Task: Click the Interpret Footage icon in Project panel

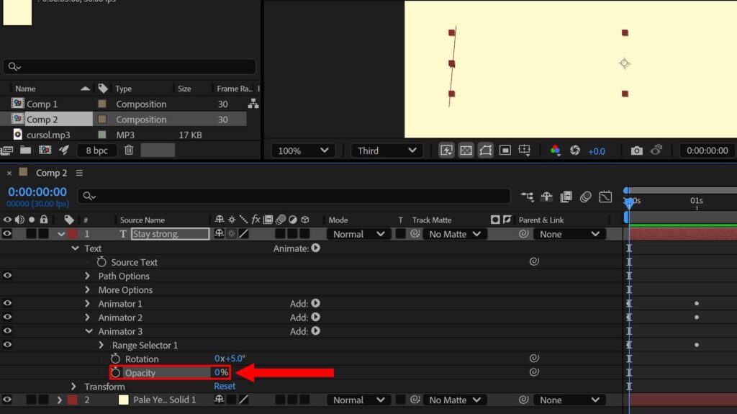Action: pyautogui.click(x=6, y=150)
